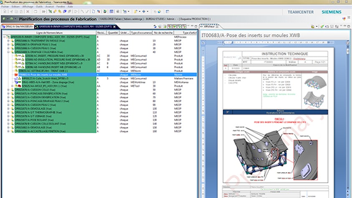Screen dimensions: 352x198
Task: Open dropdown beside the yellow folder toolbar icon
Action: coord(139,12)
